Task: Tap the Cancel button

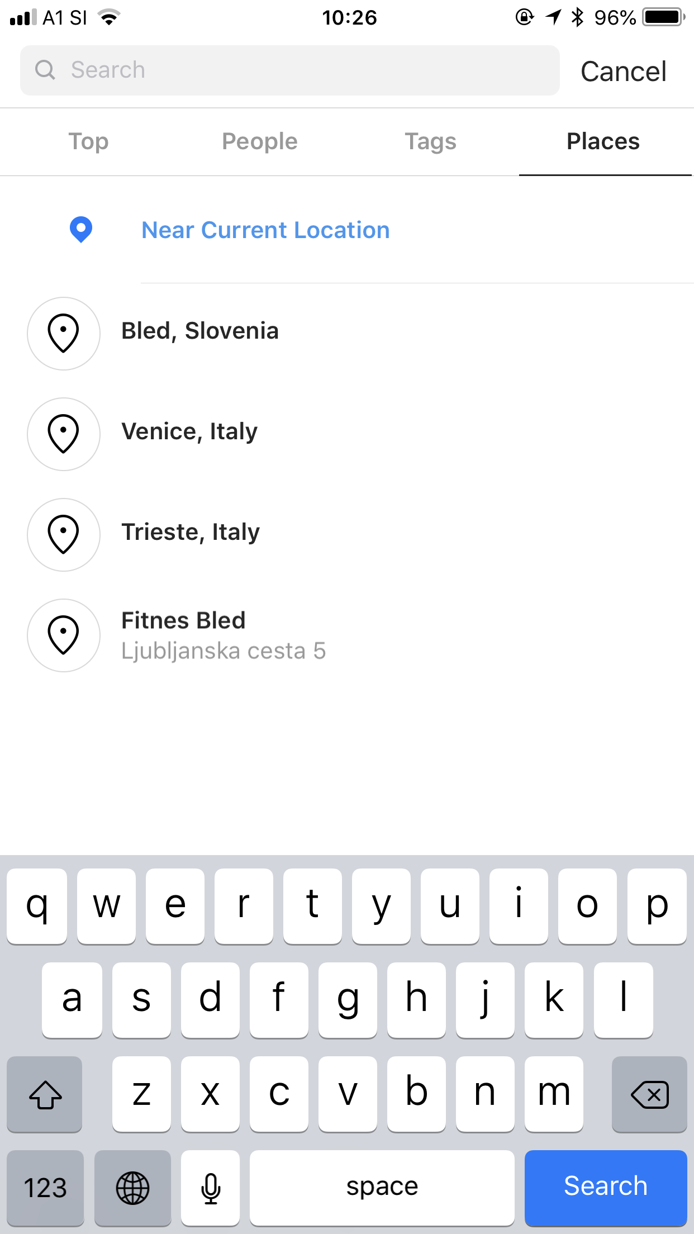Action: (624, 72)
